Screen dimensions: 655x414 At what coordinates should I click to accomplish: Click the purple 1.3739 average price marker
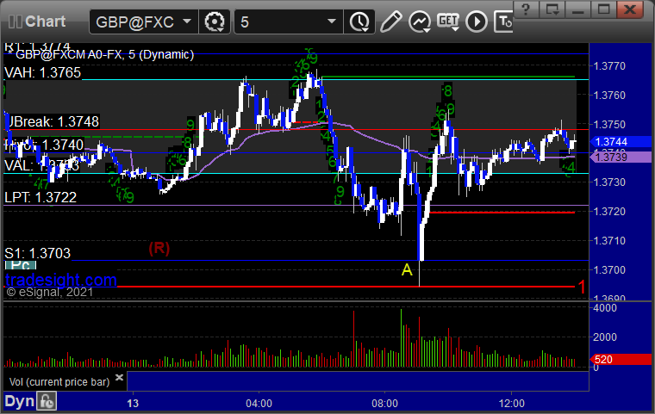click(621, 158)
